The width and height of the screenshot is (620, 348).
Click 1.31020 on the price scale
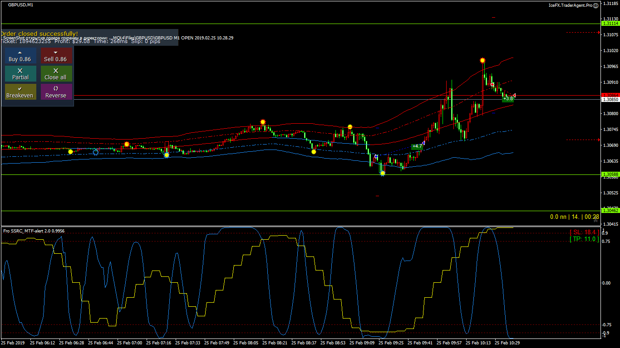tap(610, 51)
